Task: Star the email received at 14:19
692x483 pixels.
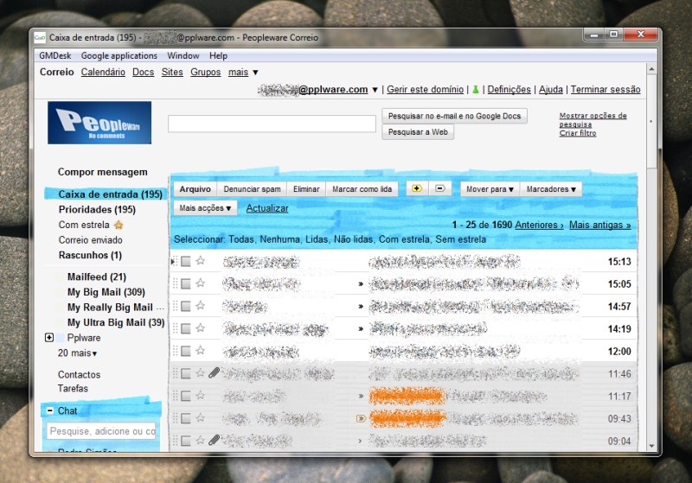Action: point(201,327)
